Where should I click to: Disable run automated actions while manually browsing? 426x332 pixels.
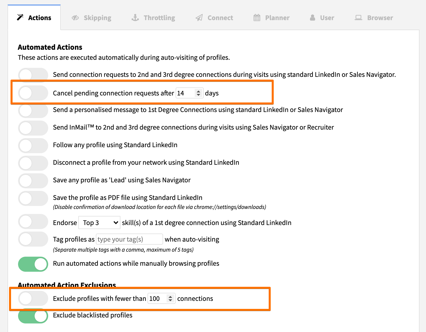(33, 264)
